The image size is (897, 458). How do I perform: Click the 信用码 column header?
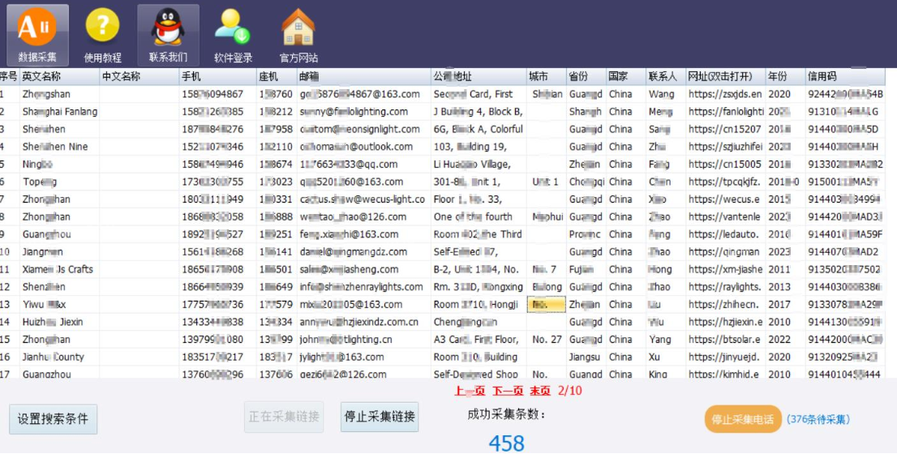pos(845,77)
